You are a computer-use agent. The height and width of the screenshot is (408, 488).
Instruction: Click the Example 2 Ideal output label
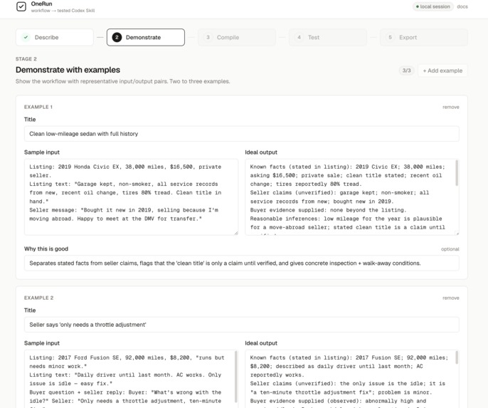point(261,343)
